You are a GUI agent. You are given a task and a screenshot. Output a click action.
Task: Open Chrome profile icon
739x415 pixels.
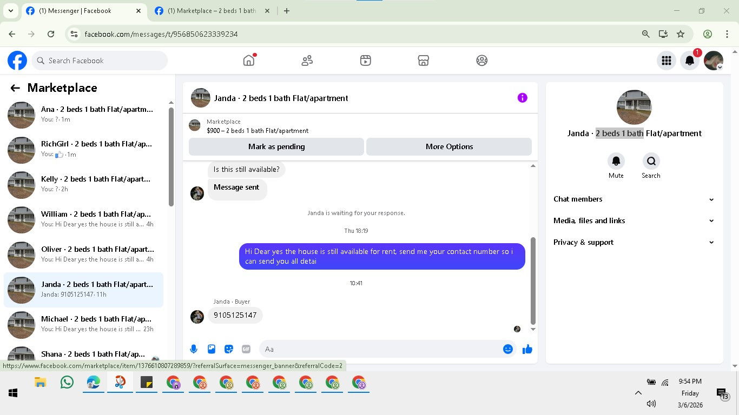point(708,34)
